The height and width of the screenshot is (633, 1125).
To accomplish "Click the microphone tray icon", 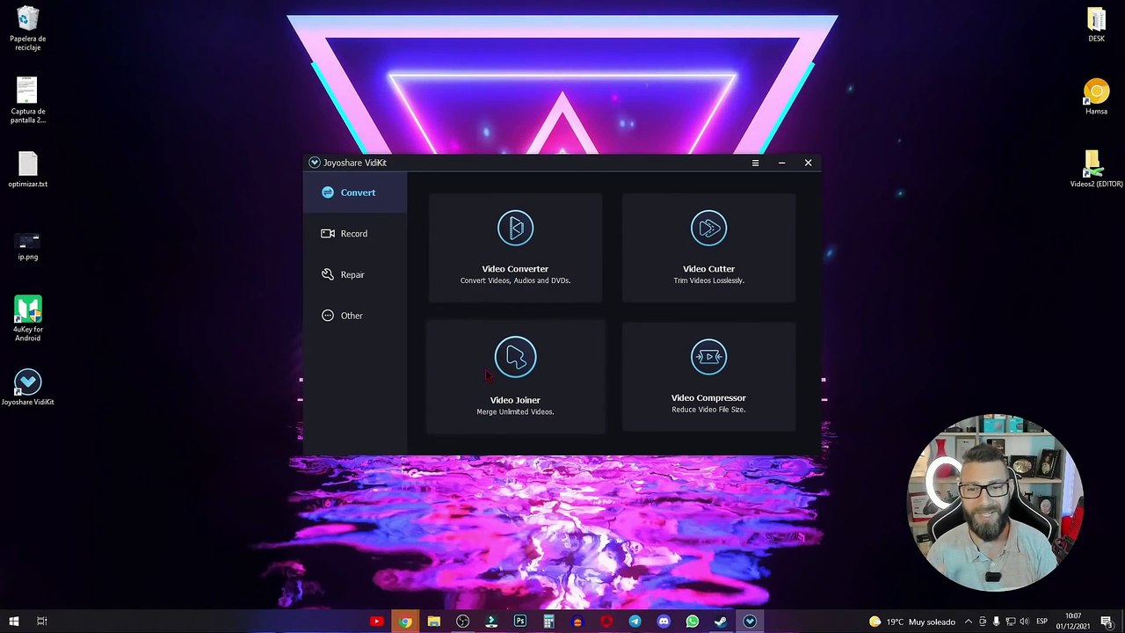I will point(996,622).
